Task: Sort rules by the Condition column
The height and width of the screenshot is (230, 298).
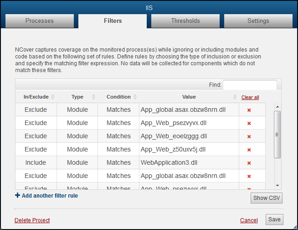Action: click(118, 97)
